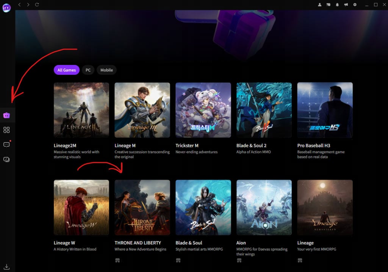
Task: Open announcements with the megaphone icon
Action: [346, 5]
